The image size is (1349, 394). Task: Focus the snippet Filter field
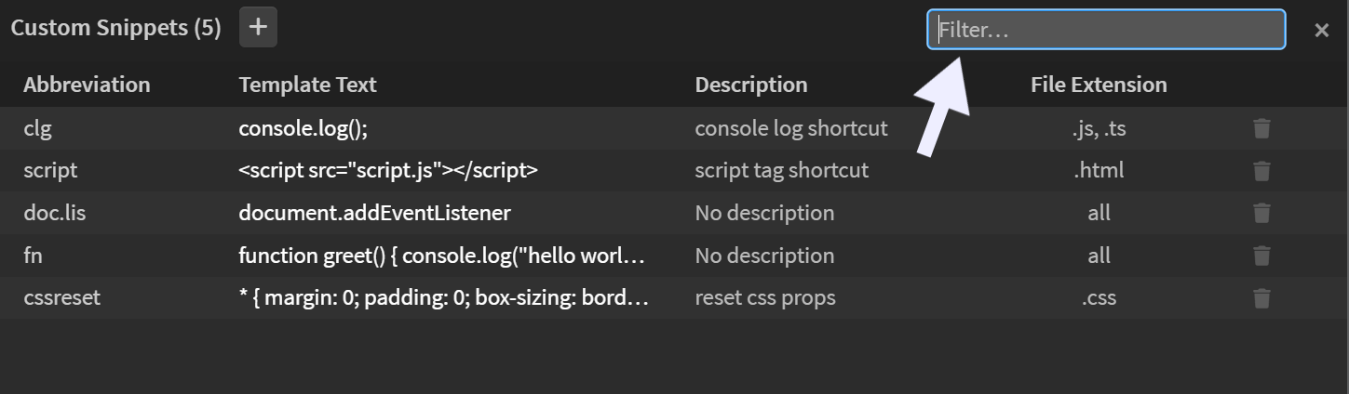[x=1106, y=30]
